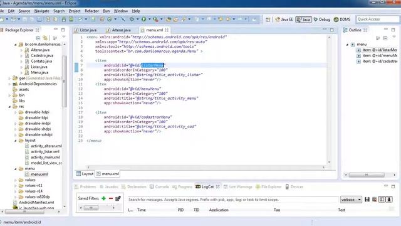
Task: Open Package Explorer view menu
Action: [64, 37]
